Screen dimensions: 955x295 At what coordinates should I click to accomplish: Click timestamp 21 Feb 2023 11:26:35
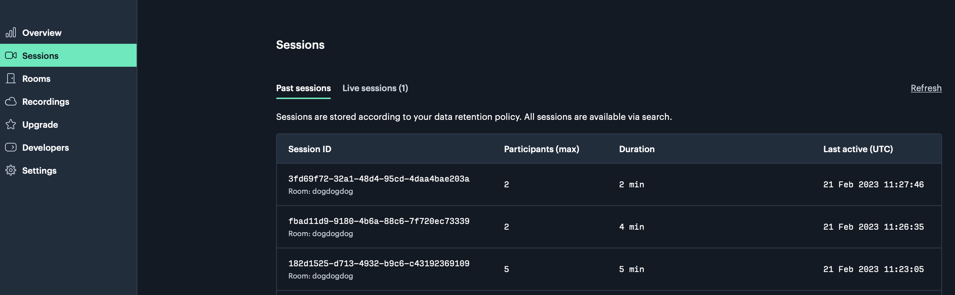pyautogui.click(x=873, y=226)
